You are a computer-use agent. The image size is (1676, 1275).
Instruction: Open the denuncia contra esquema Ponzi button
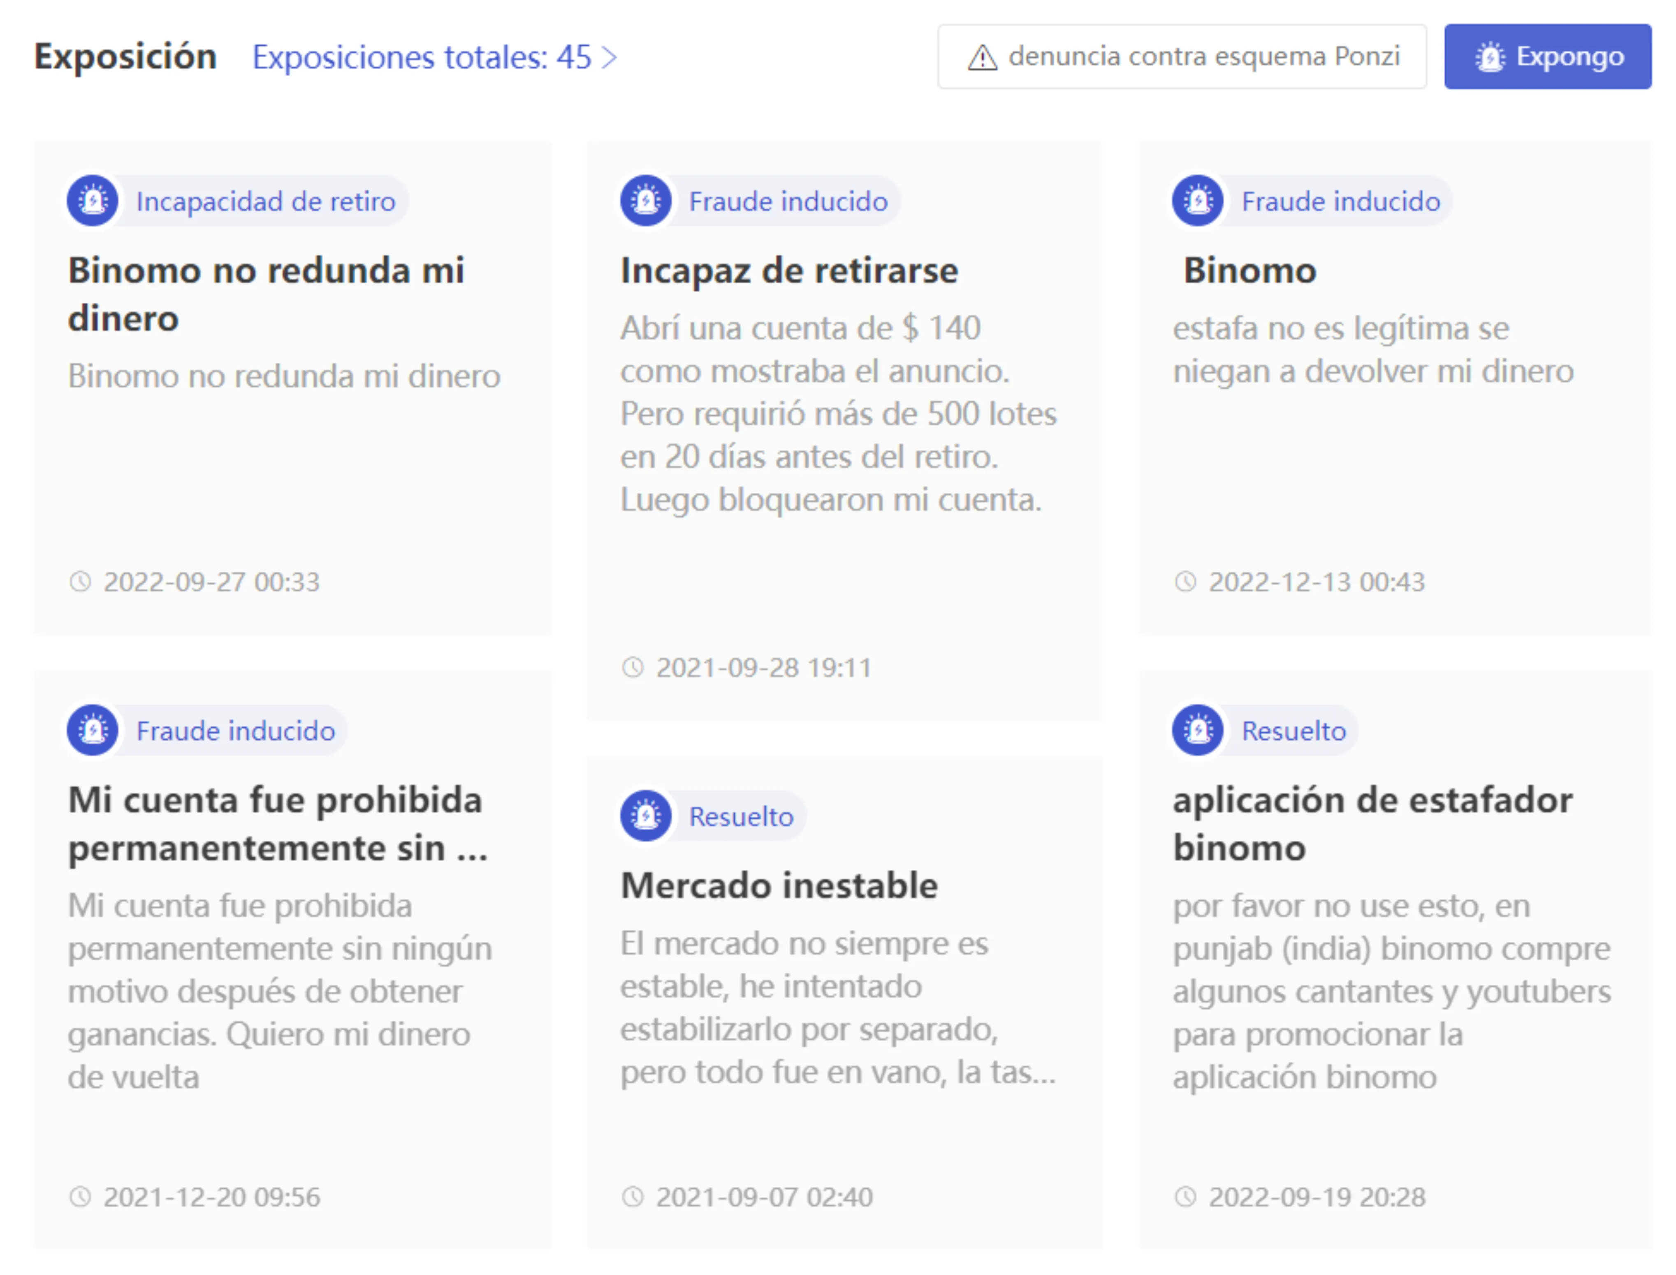1181,56
